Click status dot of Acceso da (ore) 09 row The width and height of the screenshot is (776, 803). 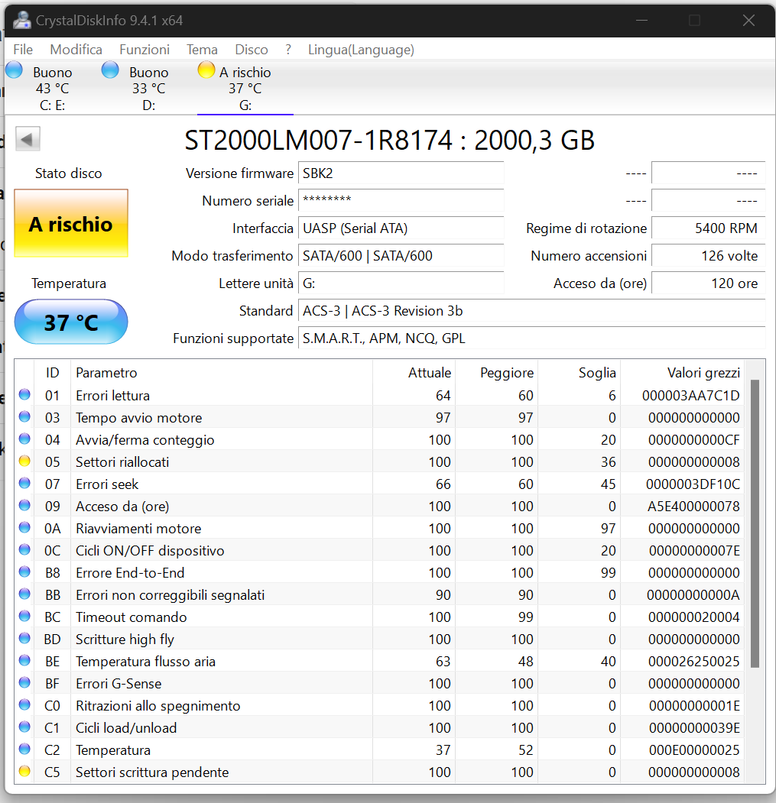click(24, 505)
